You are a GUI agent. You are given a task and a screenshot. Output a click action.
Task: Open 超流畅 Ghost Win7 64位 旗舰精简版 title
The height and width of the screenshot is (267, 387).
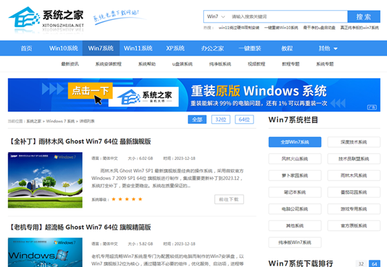(x=79, y=227)
